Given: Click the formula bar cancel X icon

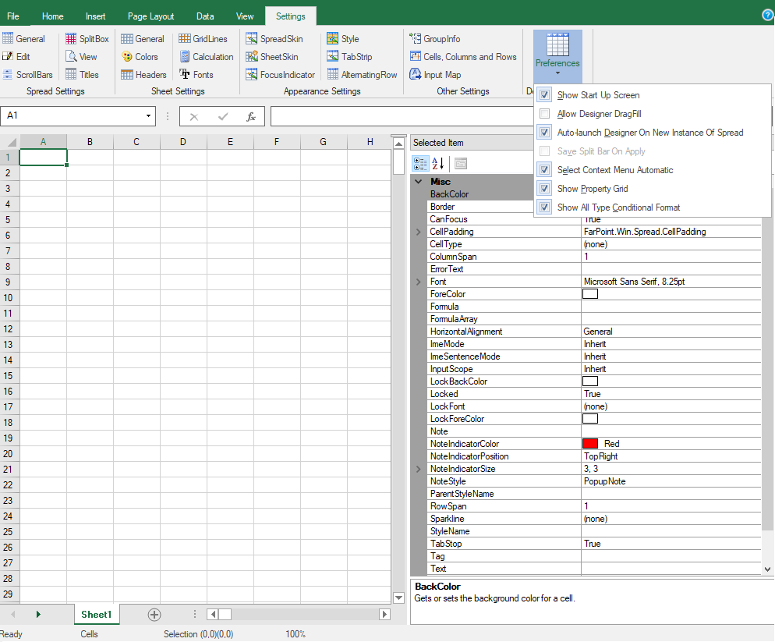Looking at the screenshot, I should (x=193, y=117).
